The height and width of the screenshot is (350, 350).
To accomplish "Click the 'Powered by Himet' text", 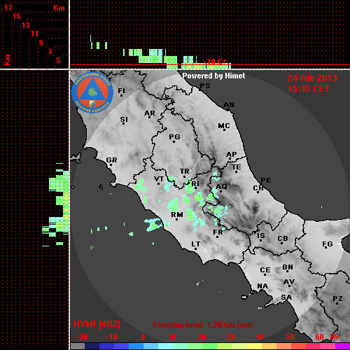I will click(213, 76).
